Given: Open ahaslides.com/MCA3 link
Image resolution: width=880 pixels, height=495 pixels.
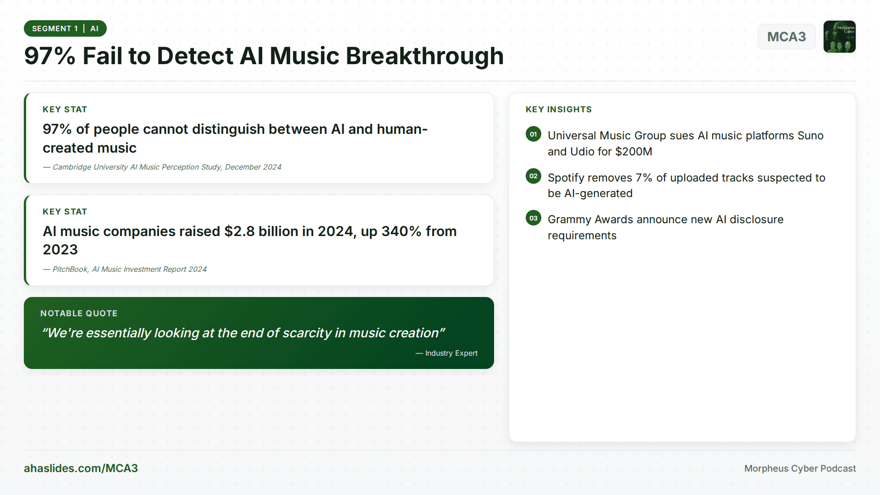Looking at the screenshot, I should click(81, 468).
